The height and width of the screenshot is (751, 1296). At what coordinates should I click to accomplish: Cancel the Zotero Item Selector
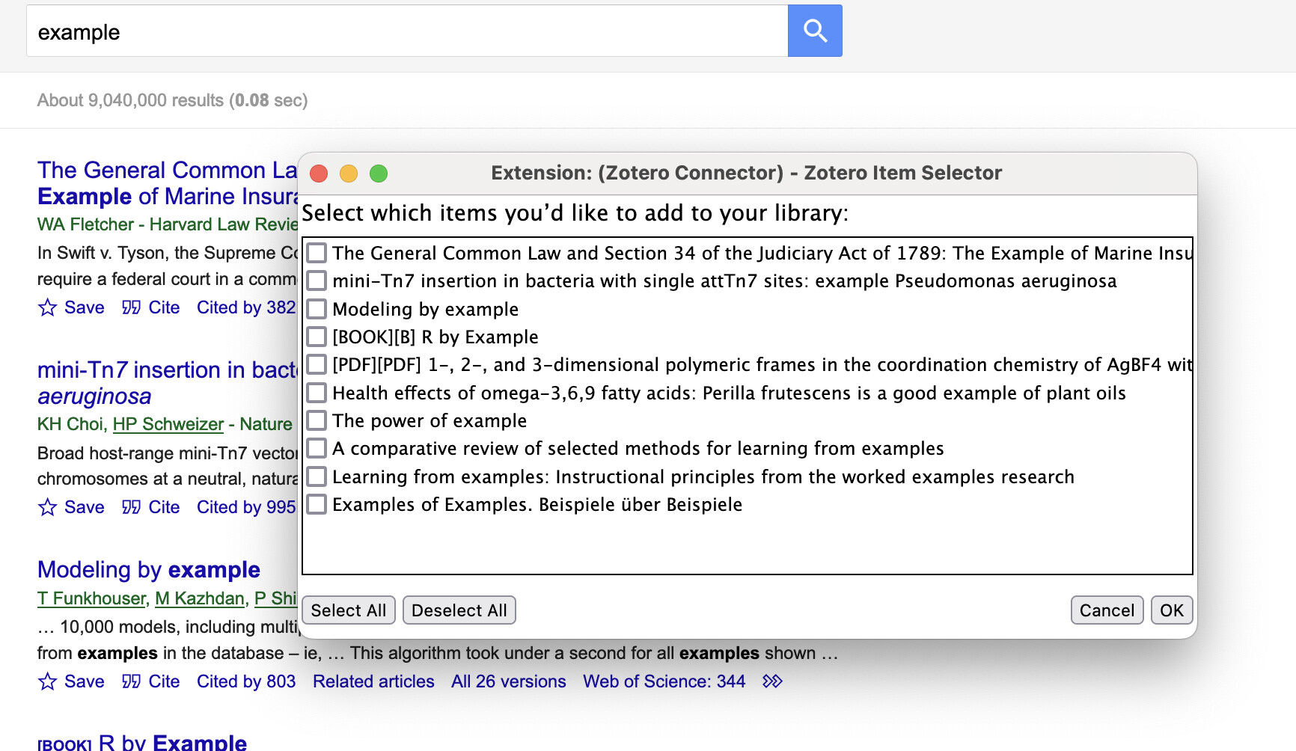point(1107,610)
